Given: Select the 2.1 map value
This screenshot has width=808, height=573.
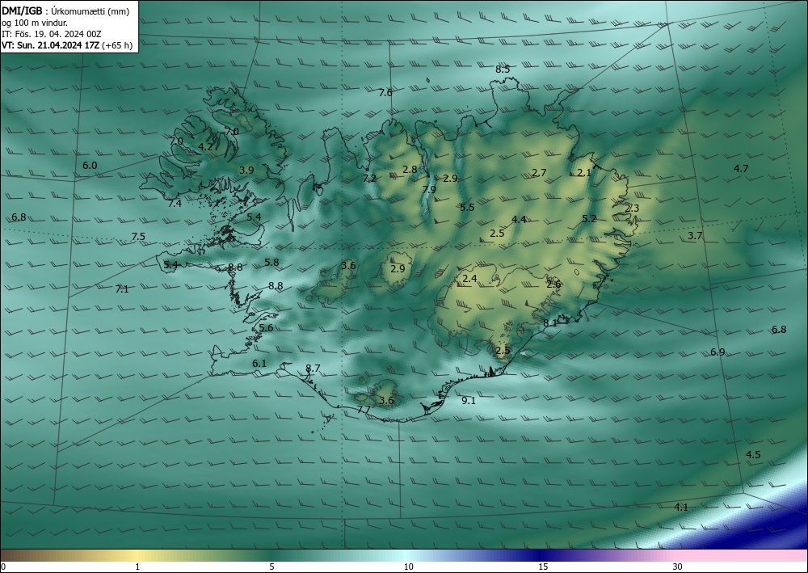Looking at the screenshot, I should [584, 173].
